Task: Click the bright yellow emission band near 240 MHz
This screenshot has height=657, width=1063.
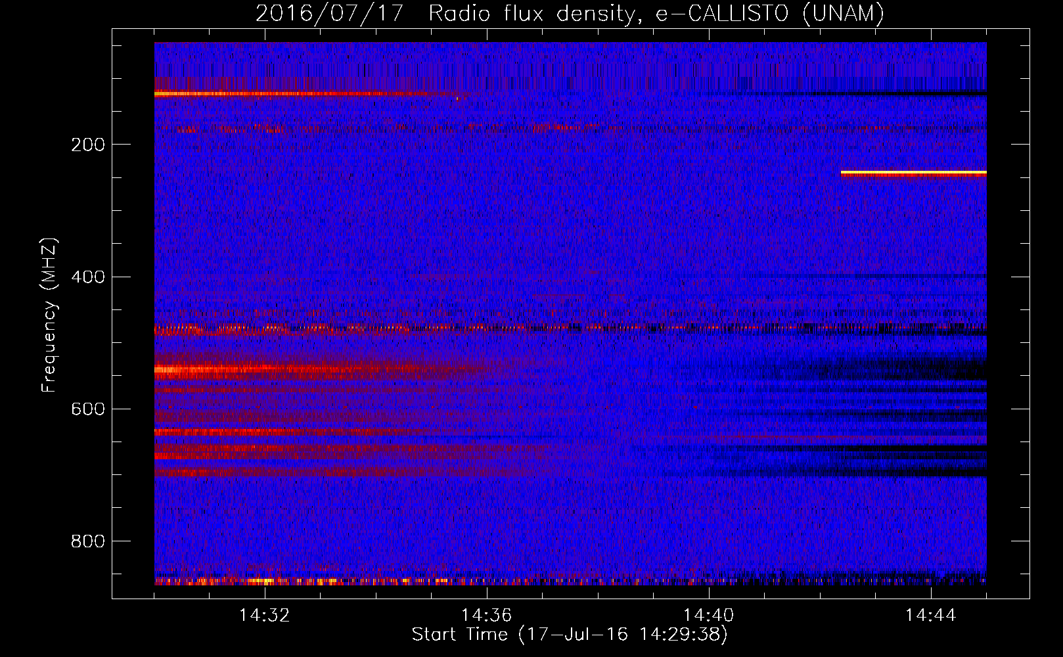Action: 913,173
